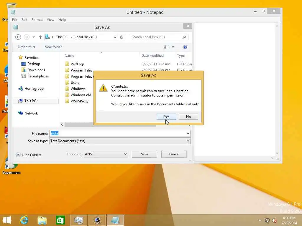Sort by the Date modified column
This screenshot has height=226, width=302.
pos(152,56)
